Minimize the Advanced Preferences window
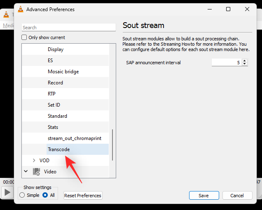This screenshot has width=262, height=210. pyautogui.click(x=210, y=9)
